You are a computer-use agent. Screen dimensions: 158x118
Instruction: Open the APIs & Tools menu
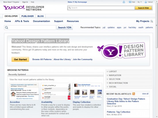(22, 21)
